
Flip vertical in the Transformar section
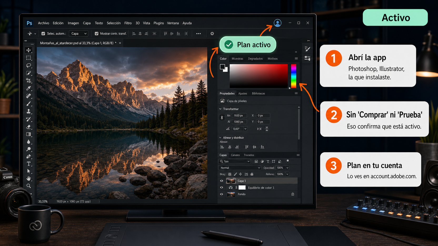pyautogui.click(x=267, y=129)
